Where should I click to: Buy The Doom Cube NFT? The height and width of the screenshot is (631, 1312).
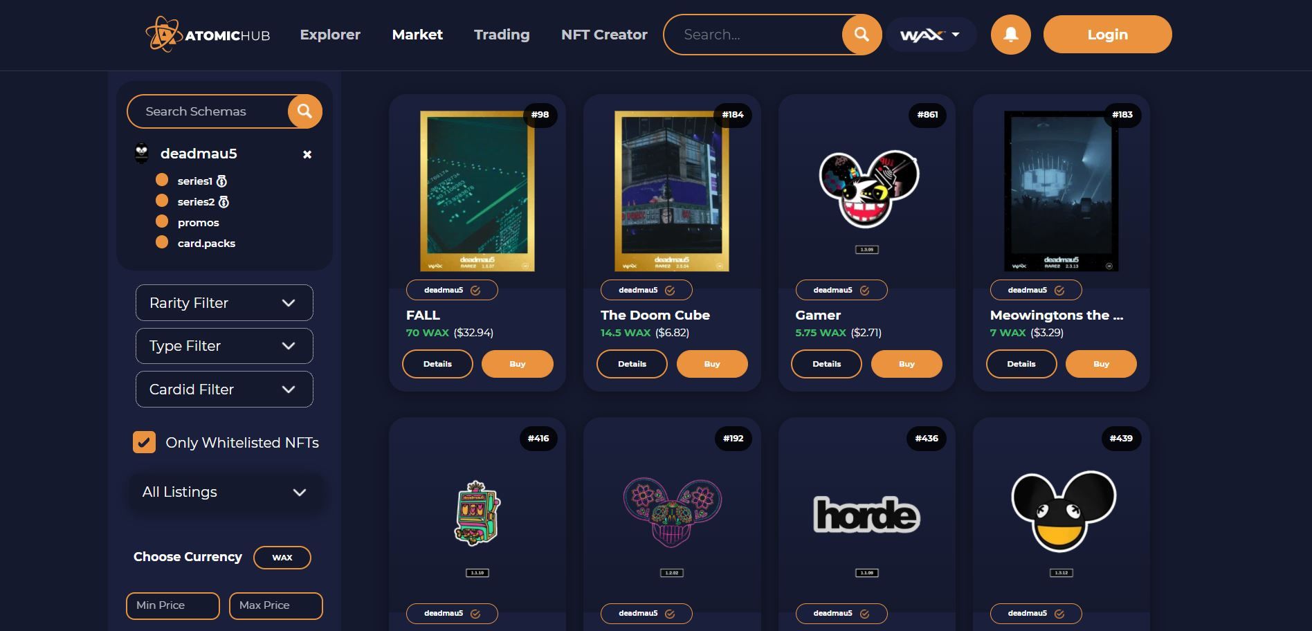pyautogui.click(x=712, y=364)
